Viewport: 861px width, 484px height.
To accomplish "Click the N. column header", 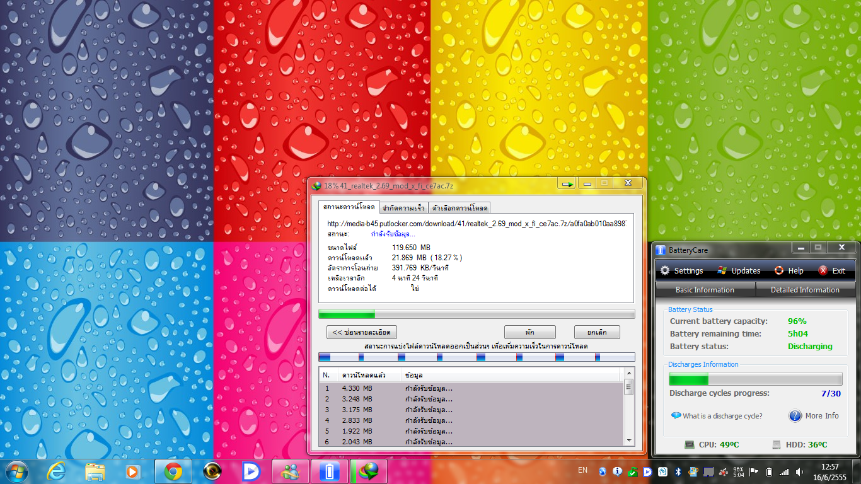I will 328,375.
